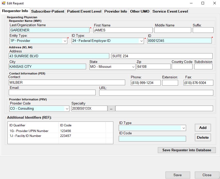Click the Phone number field
The image size is (220, 179).
click(x=146, y=83)
